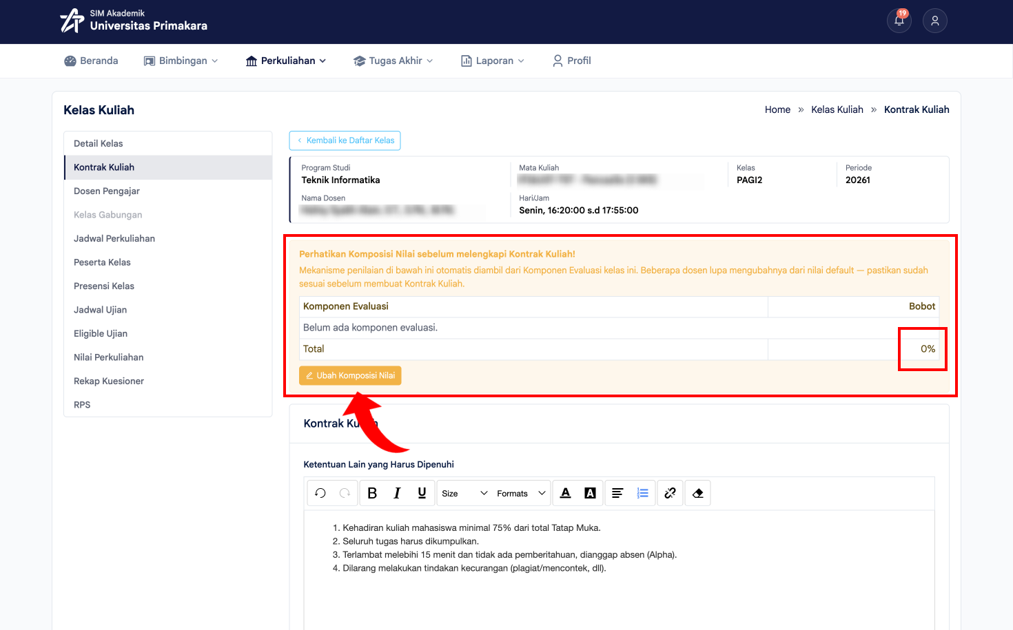Viewport: 1013px width, 630px height.
Task: Open Nilai Perkuliahan in the sidebar
Action: 168,357
